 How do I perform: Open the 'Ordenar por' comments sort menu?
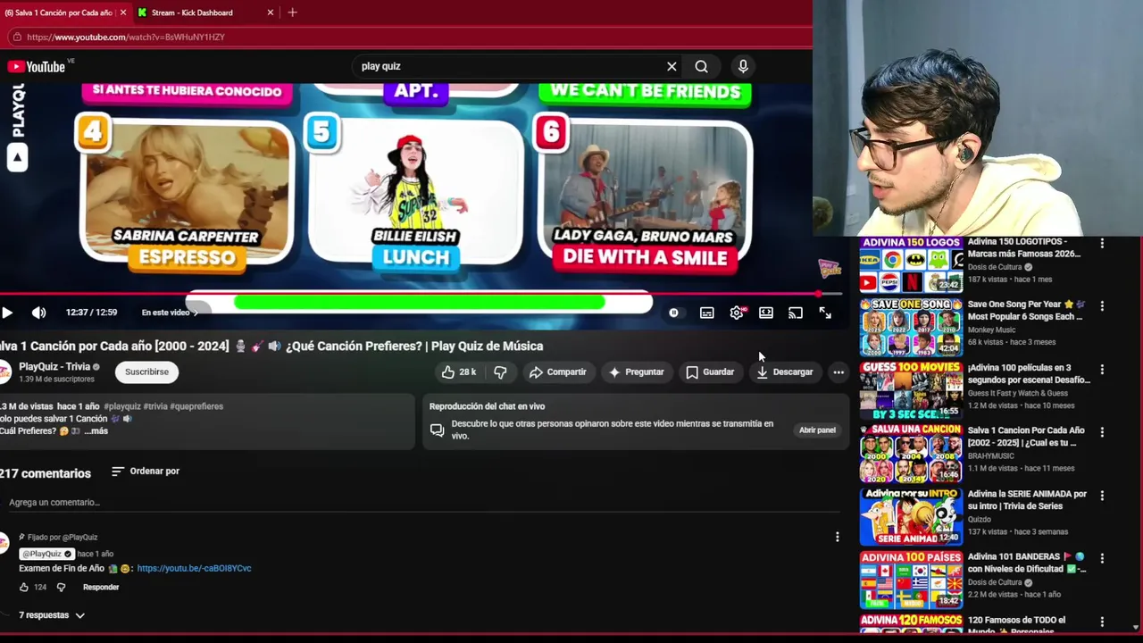pos(146,472)
